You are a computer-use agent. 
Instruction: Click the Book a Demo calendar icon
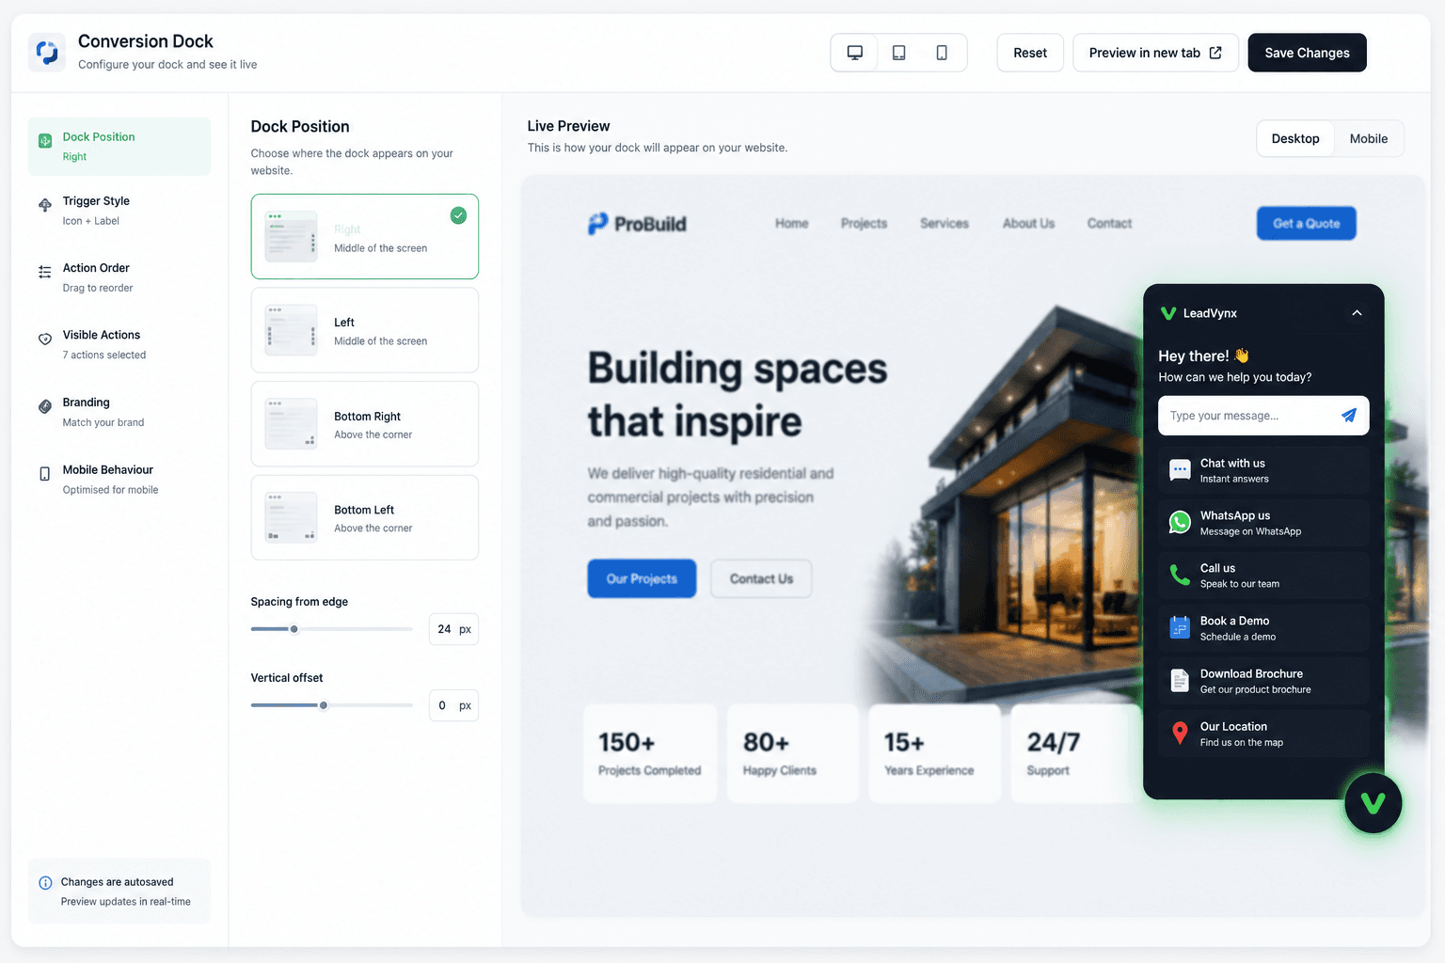[1180, 627]
